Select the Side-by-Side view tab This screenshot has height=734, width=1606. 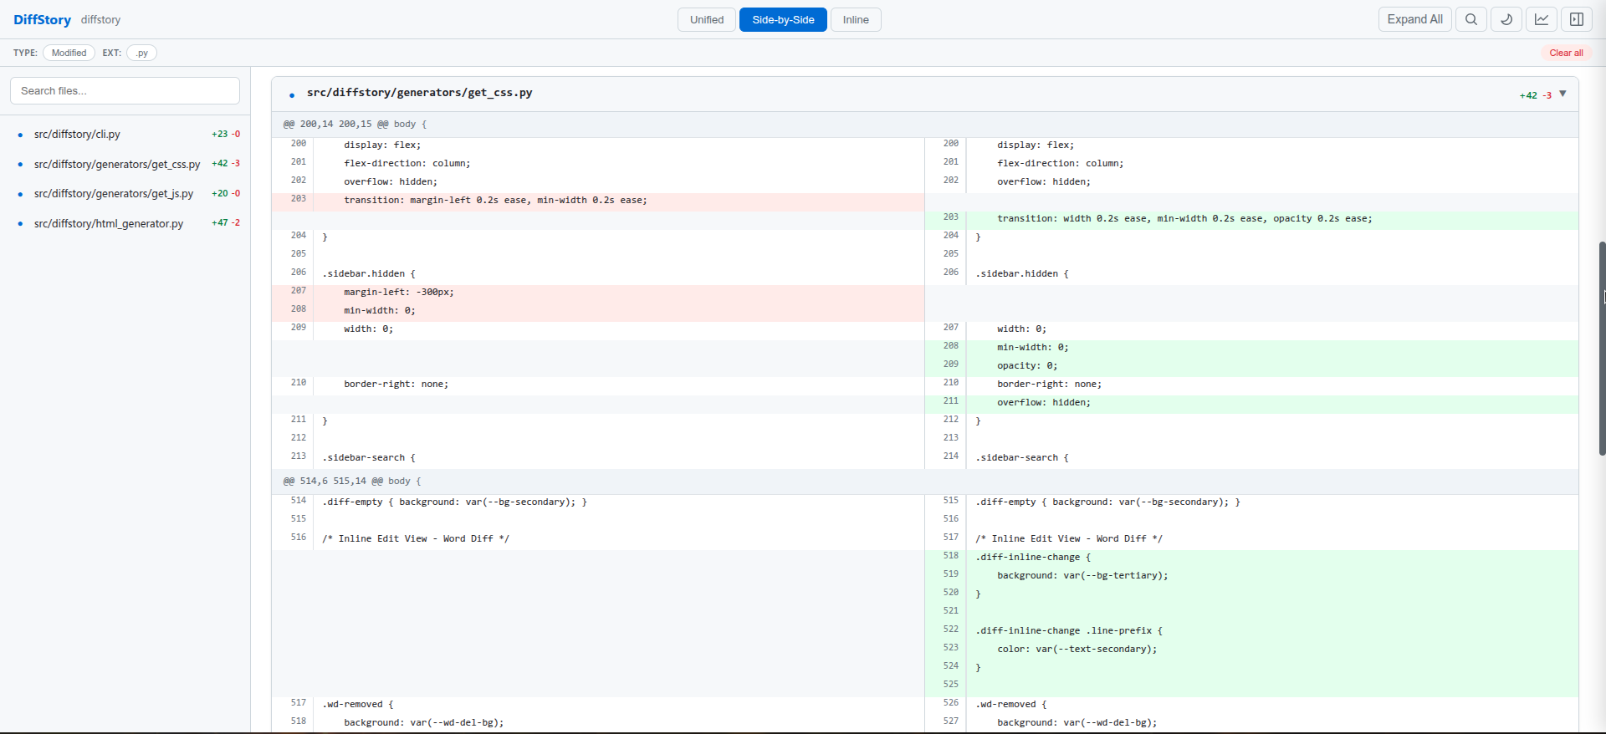click(783, 19)
